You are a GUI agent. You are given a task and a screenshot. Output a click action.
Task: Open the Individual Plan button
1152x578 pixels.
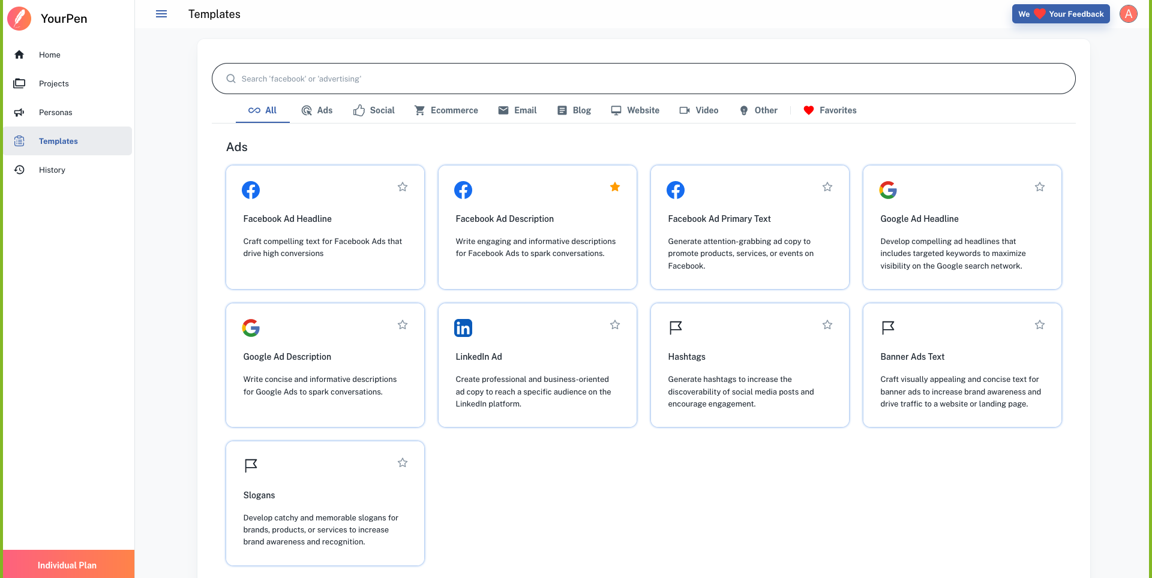click(x=67, y=565)
